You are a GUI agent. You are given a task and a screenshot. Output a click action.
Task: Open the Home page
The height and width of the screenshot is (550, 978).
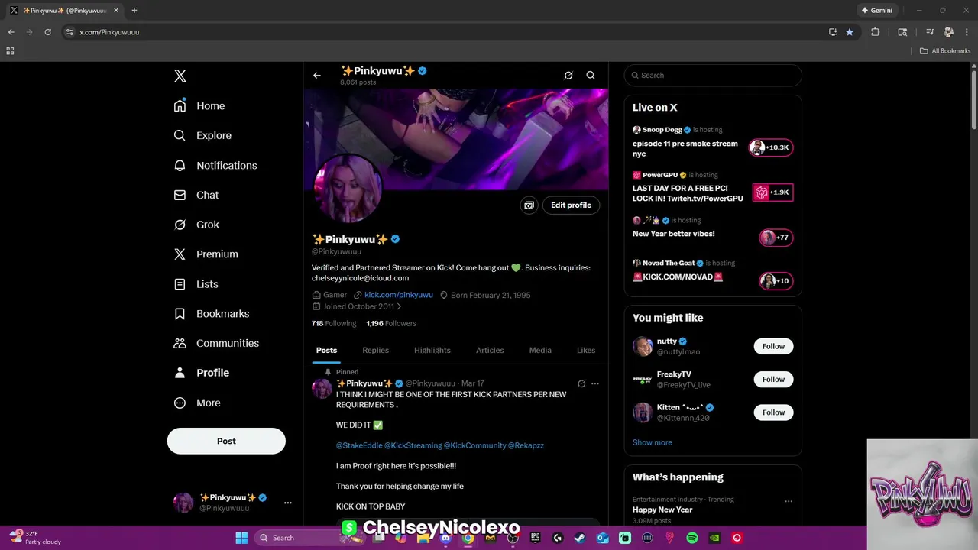coord(199,106)
